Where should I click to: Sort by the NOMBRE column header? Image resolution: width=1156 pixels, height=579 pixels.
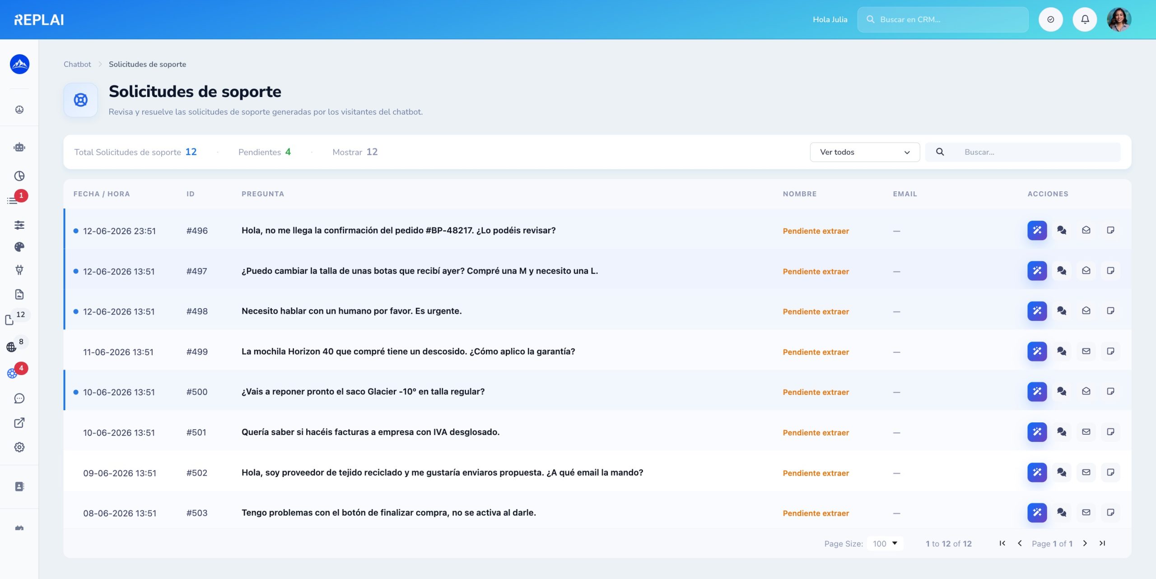[x=800, y=194]
